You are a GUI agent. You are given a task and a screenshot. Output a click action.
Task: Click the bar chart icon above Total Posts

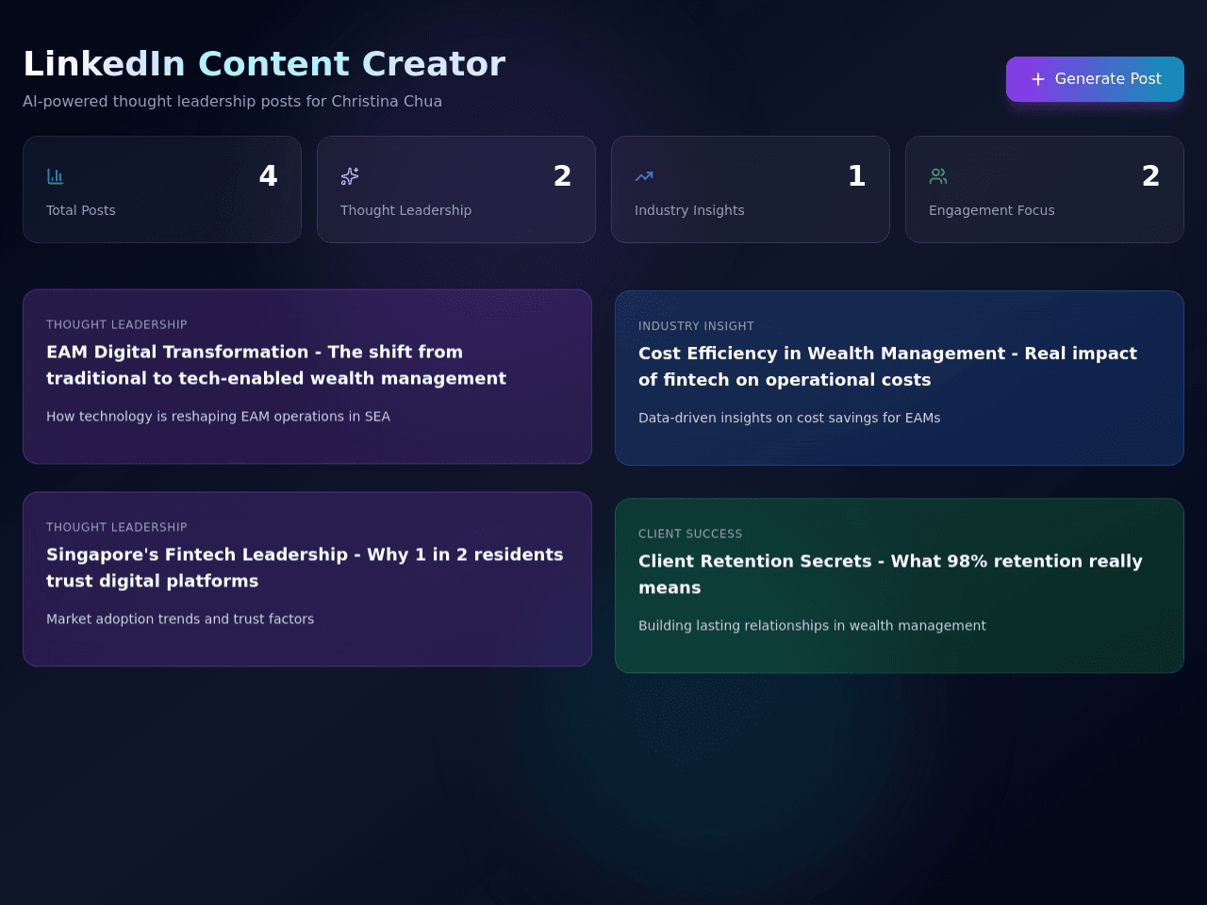[56, 176]
